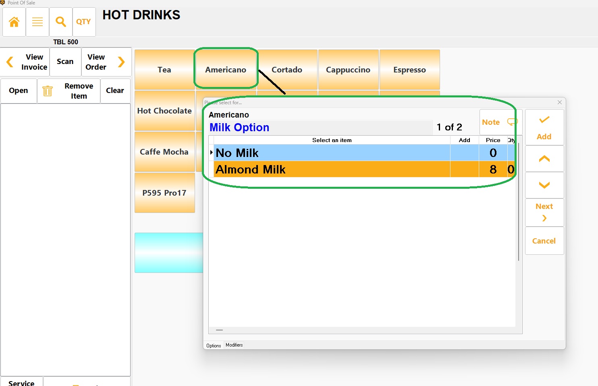This screenshot has width=598, height=386.
Task: Select the No Milk option row
Action: (330, 153)
